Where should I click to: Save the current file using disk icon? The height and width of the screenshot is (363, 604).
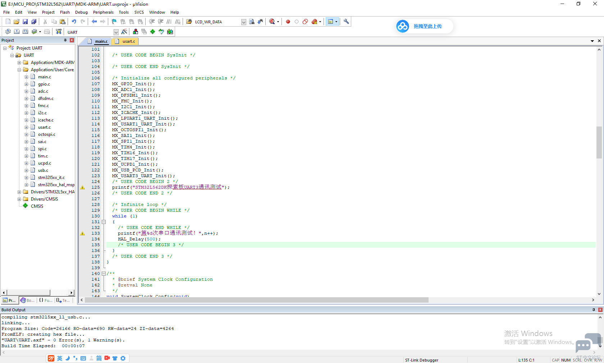pos(25,22)
